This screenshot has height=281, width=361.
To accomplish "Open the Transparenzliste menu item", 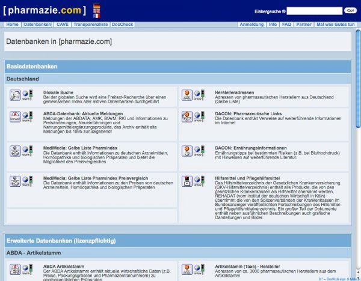I will coord(91,25).
